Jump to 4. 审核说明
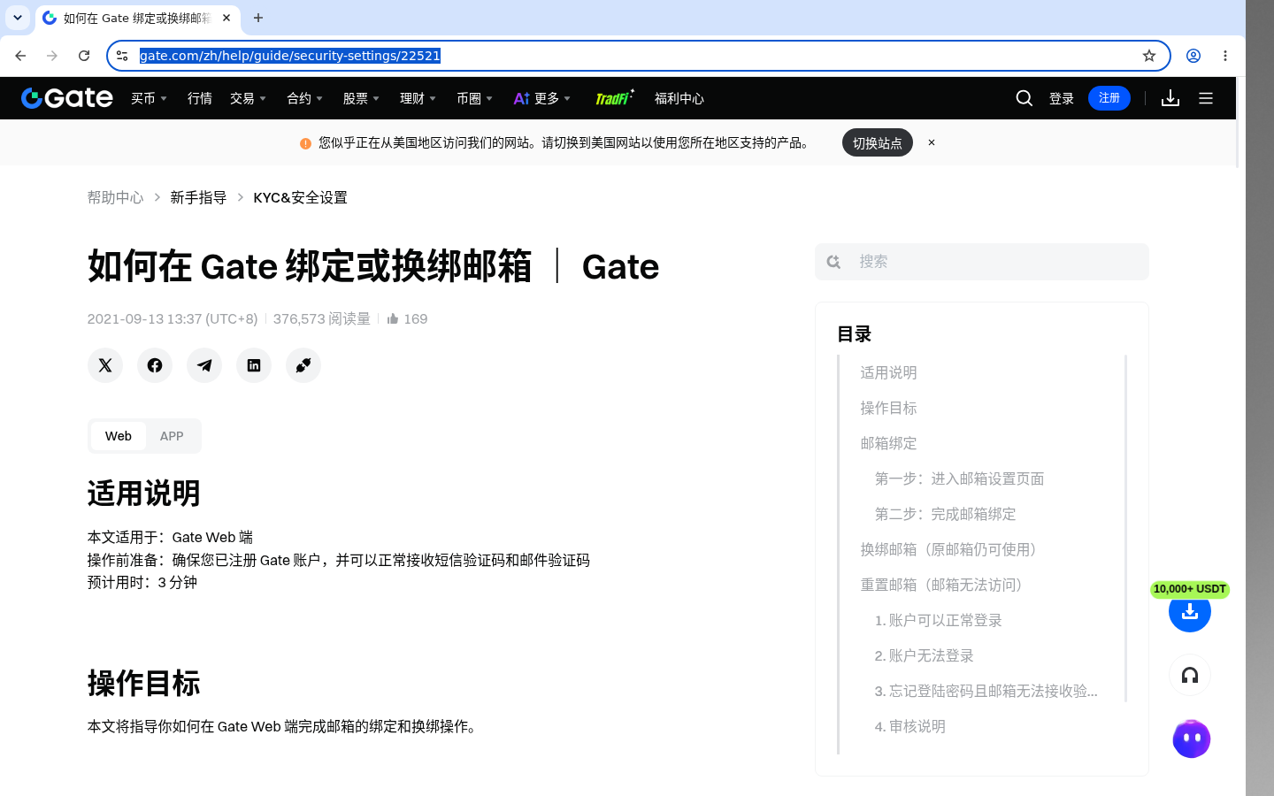The width and height of the screenshot is (1274, 796). point(909,726)
